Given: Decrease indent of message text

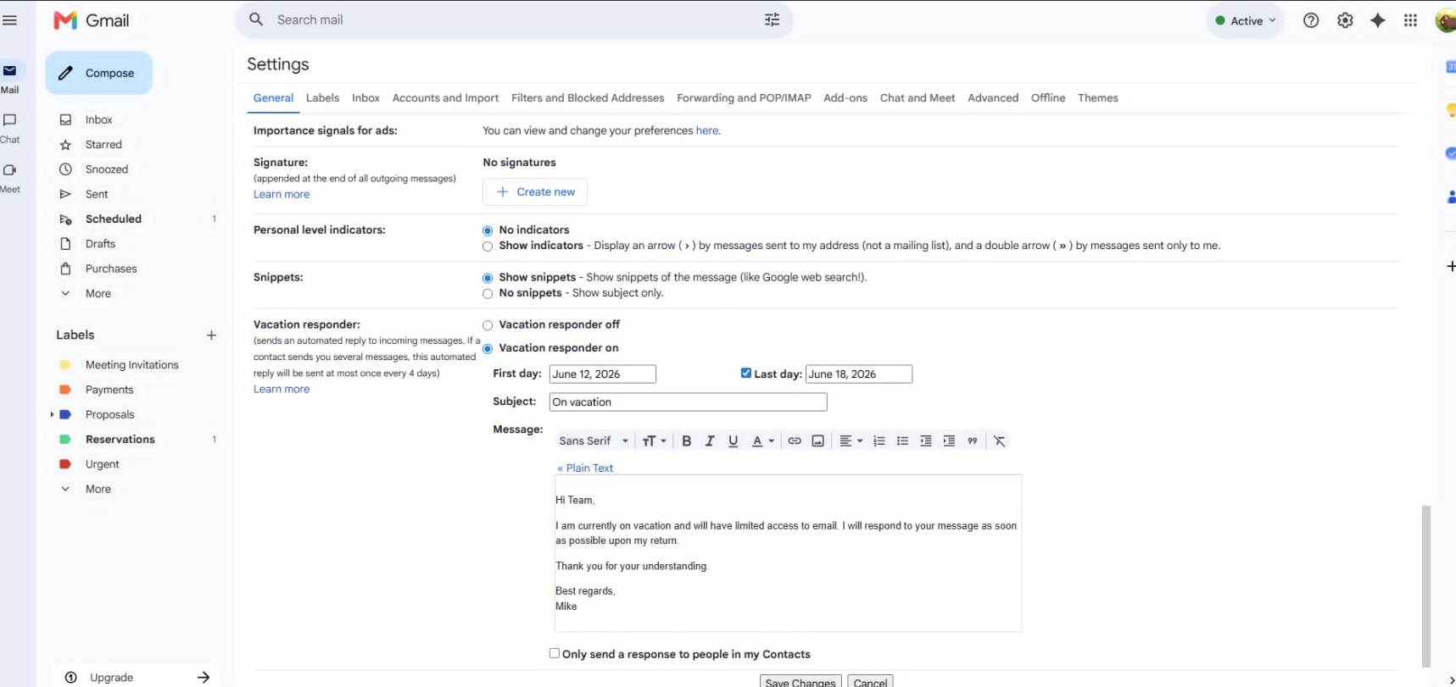Looking at the screenshot, I should [x=926, y=440].
